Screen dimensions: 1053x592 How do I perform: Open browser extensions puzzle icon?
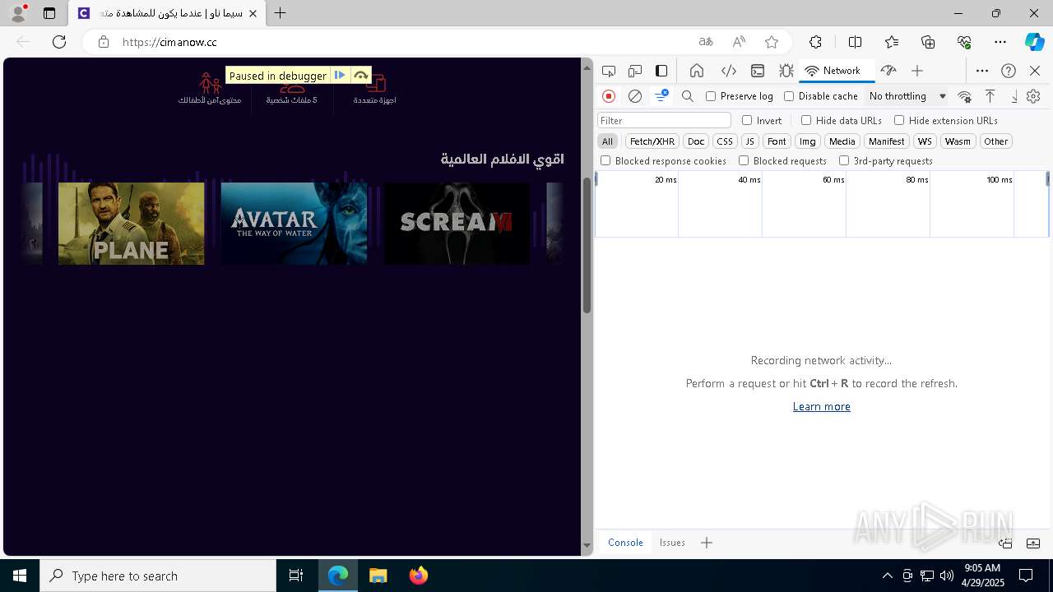(815, 42)
